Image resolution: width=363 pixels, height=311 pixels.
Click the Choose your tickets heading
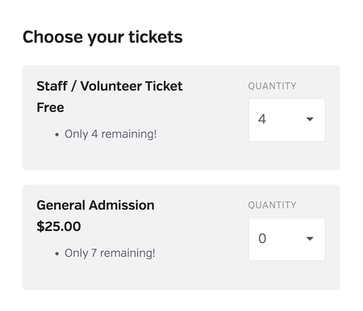coord(102,37)
